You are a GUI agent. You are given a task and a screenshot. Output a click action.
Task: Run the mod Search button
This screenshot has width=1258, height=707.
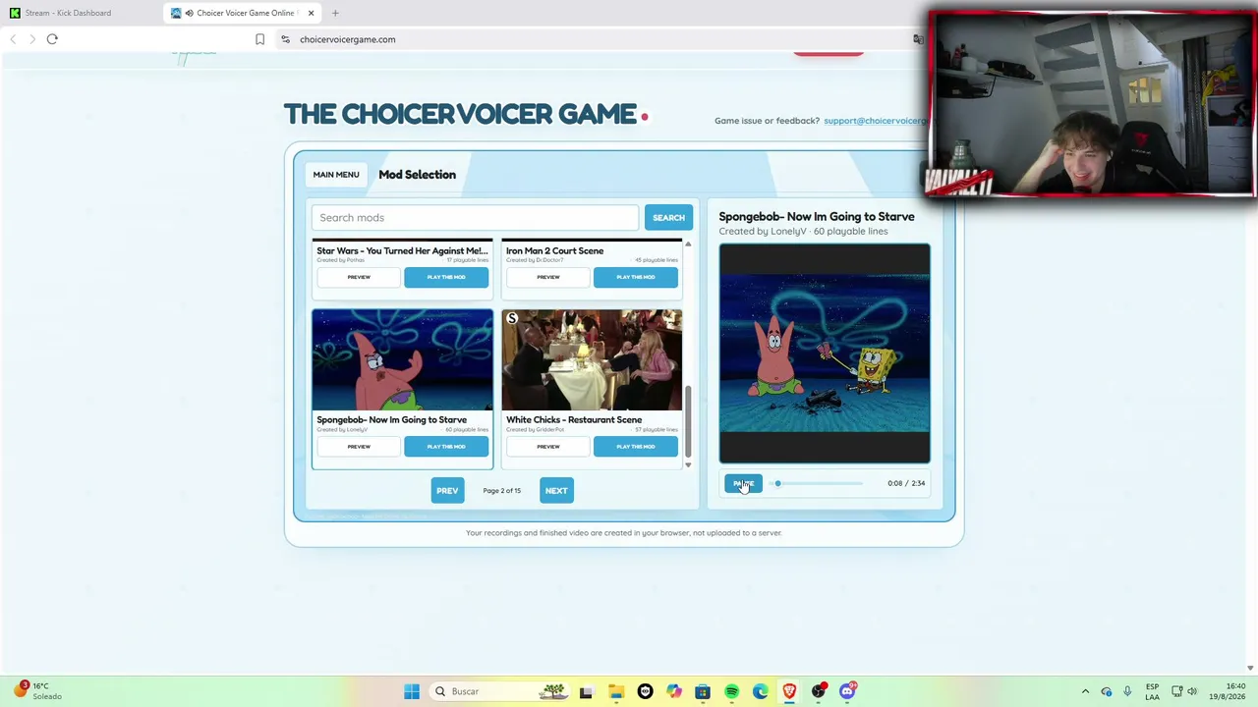click(668, 218)
